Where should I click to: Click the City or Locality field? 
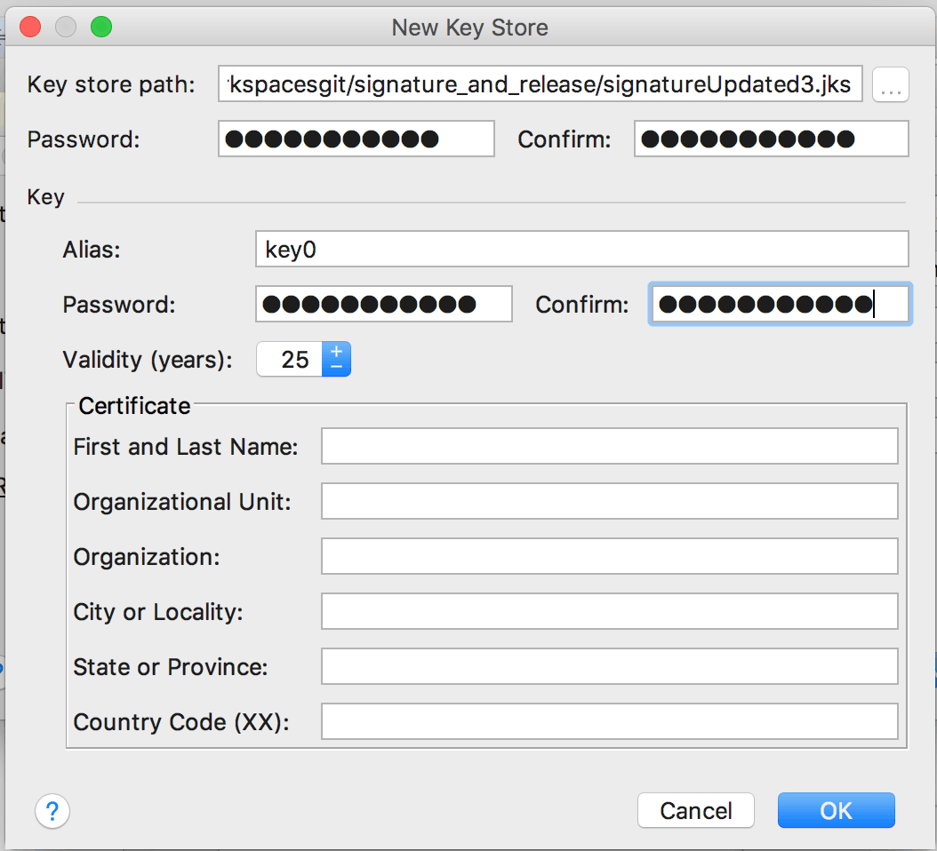609,612
